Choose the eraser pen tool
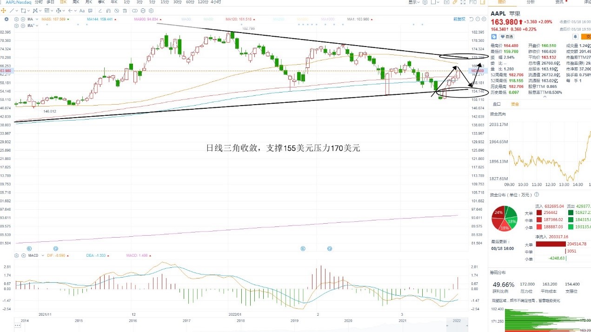The height and width of the screenshot is (332, 591). click(x=100, y=11)
